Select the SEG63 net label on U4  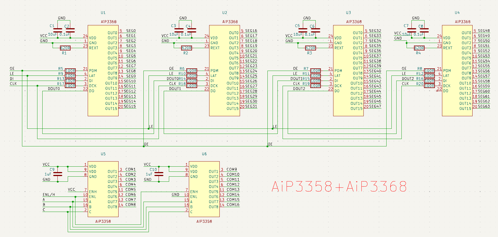(x=484, y=106)
